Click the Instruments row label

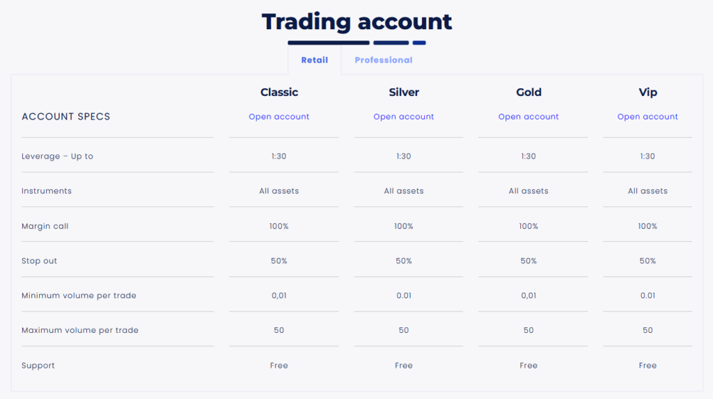[47, 191]
